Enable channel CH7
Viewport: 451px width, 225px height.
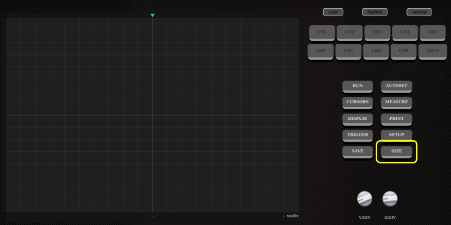click(348, 52)
